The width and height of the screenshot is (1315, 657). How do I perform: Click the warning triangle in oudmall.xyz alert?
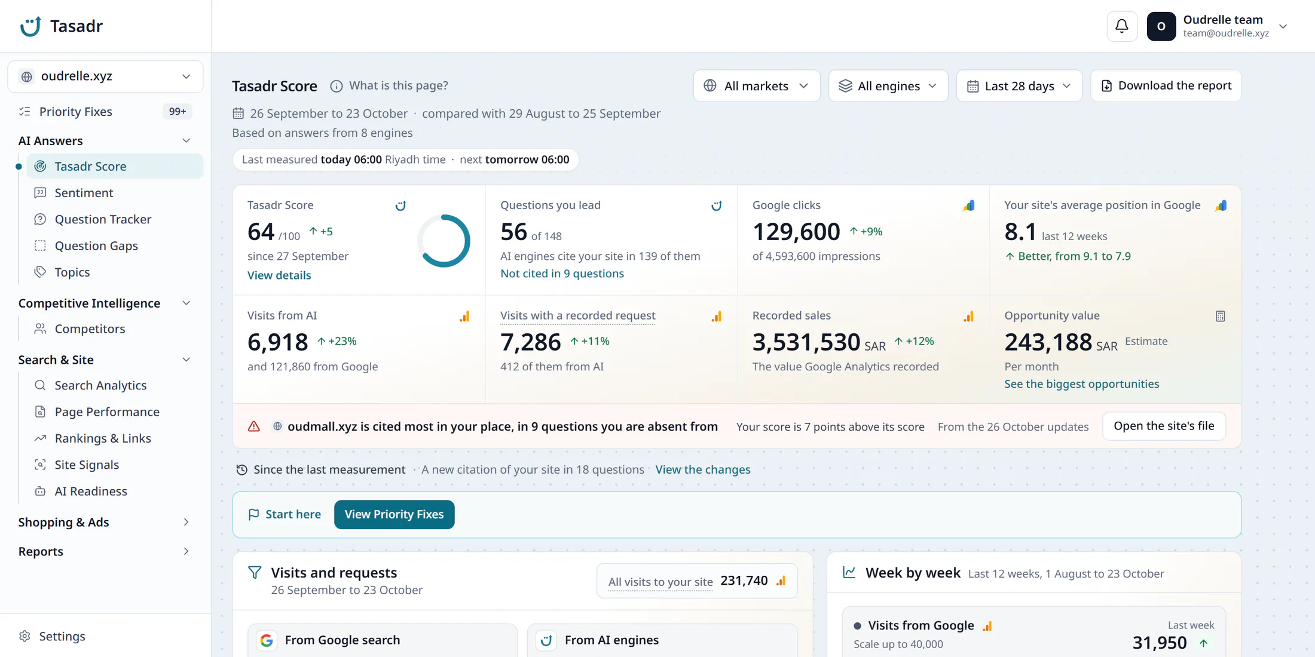click(254, 426)
